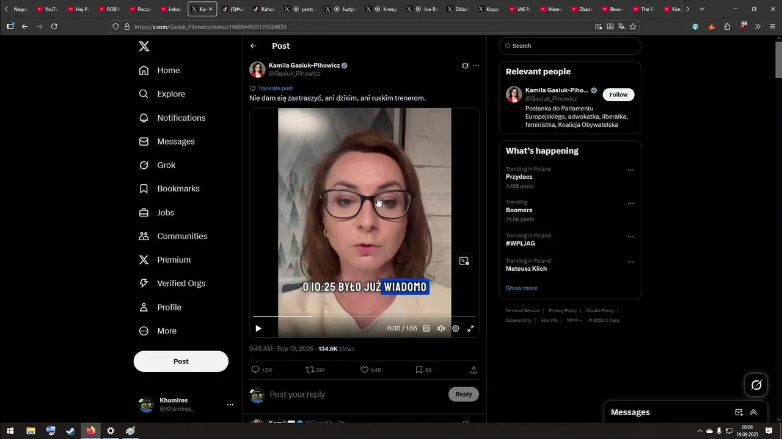Show hidden system tray icons

pyautogui.click(x=700, y=431)
